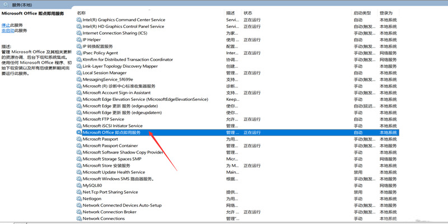Click the gear icon beside Microsoft Passport

coord(79,139)
